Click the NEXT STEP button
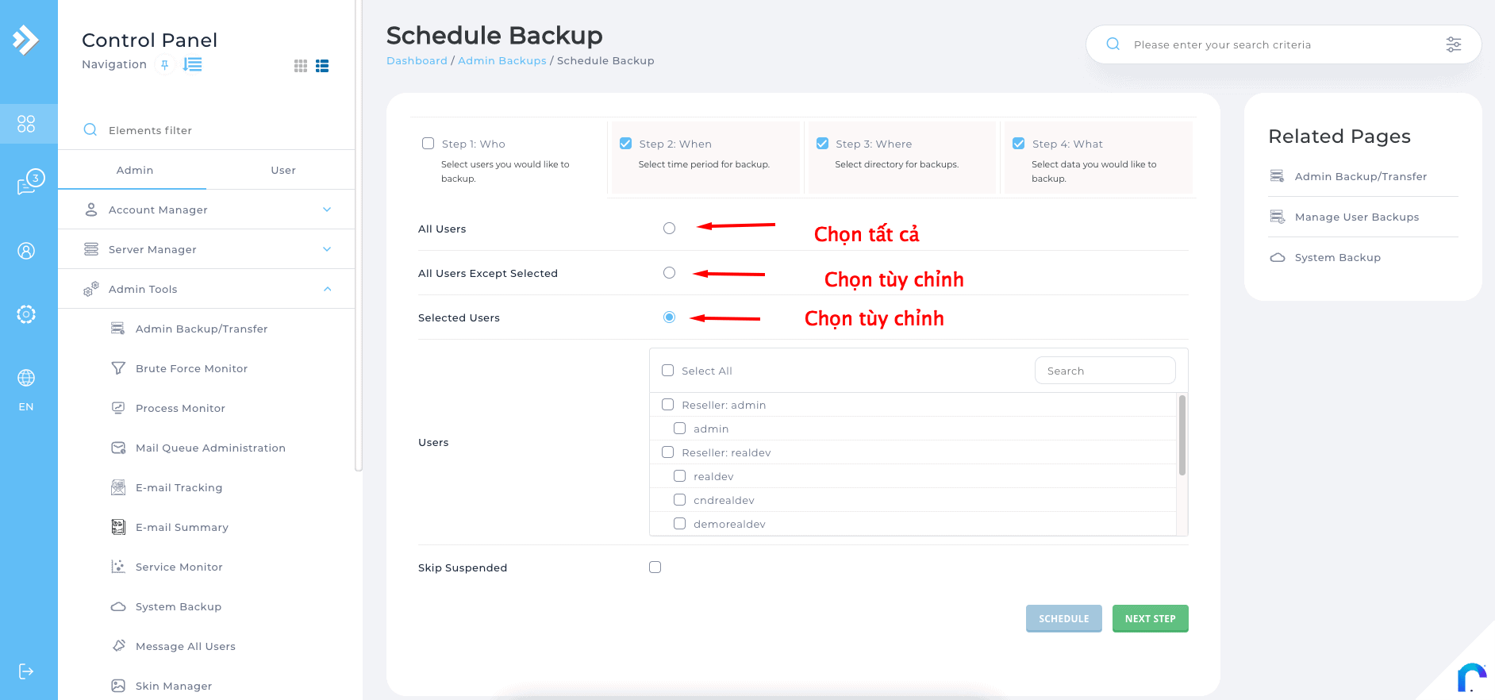This screenshot has width=1495, height=700. tap(1151, 619)
